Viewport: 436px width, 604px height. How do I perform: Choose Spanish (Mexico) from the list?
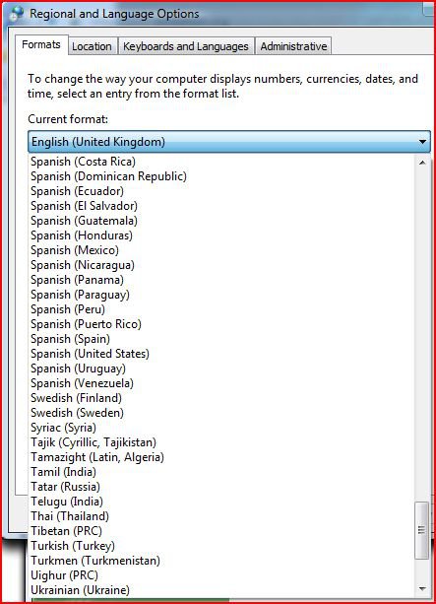[x=221, y=250]
